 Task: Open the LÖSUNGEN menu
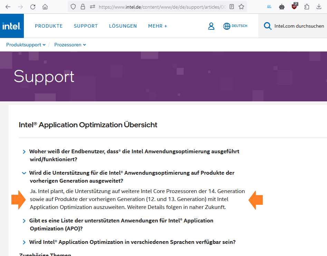pos(123,26)
